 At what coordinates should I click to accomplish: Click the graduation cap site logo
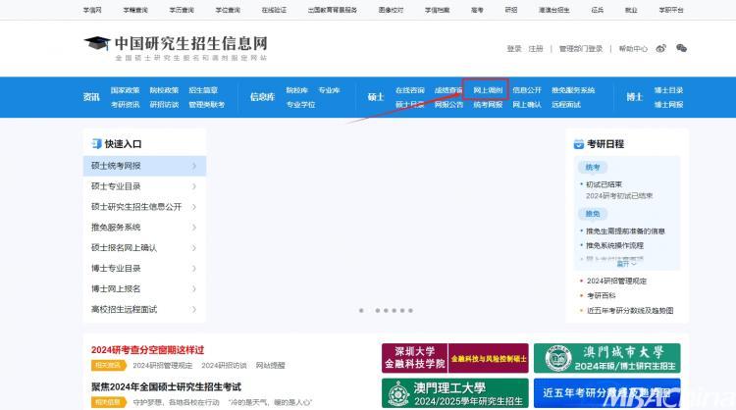click(97, 43)
